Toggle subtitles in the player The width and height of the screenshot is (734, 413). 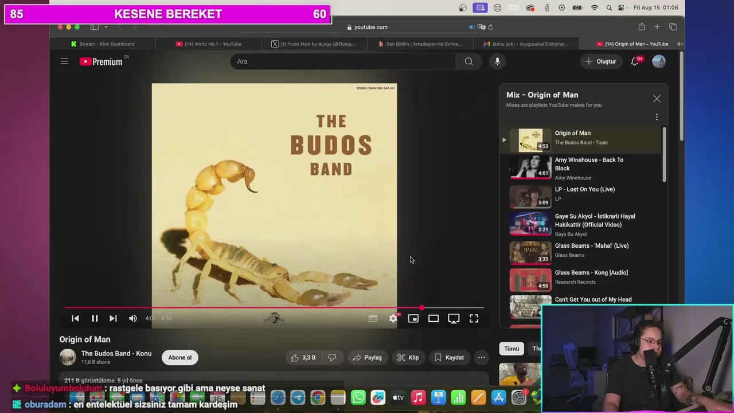coord(373,318)
